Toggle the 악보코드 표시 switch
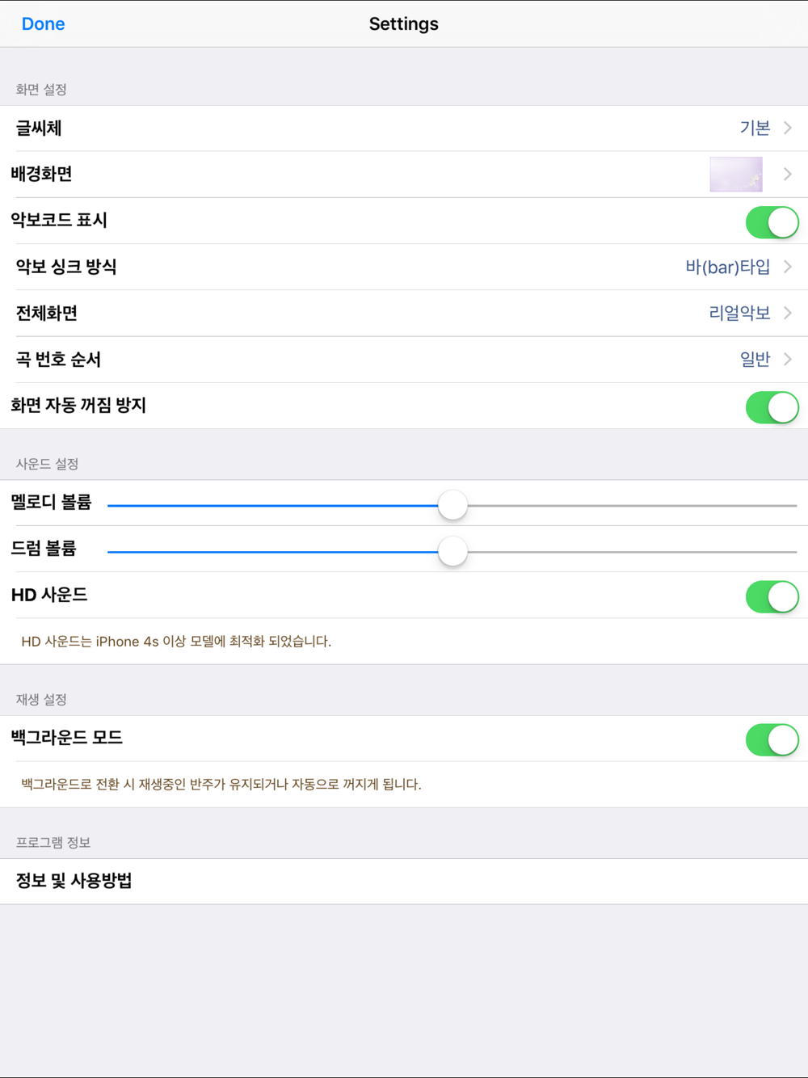The height and width of the screenshot is (1078, 808). (772, 222)
